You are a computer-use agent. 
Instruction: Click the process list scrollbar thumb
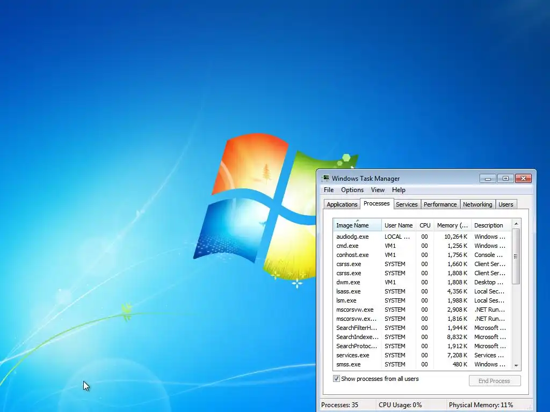point(516,256)
